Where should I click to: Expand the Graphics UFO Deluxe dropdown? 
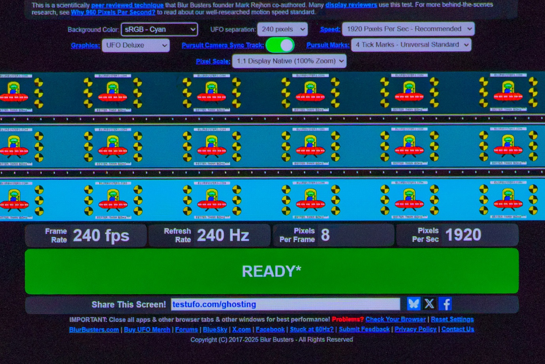pos(136,45)
